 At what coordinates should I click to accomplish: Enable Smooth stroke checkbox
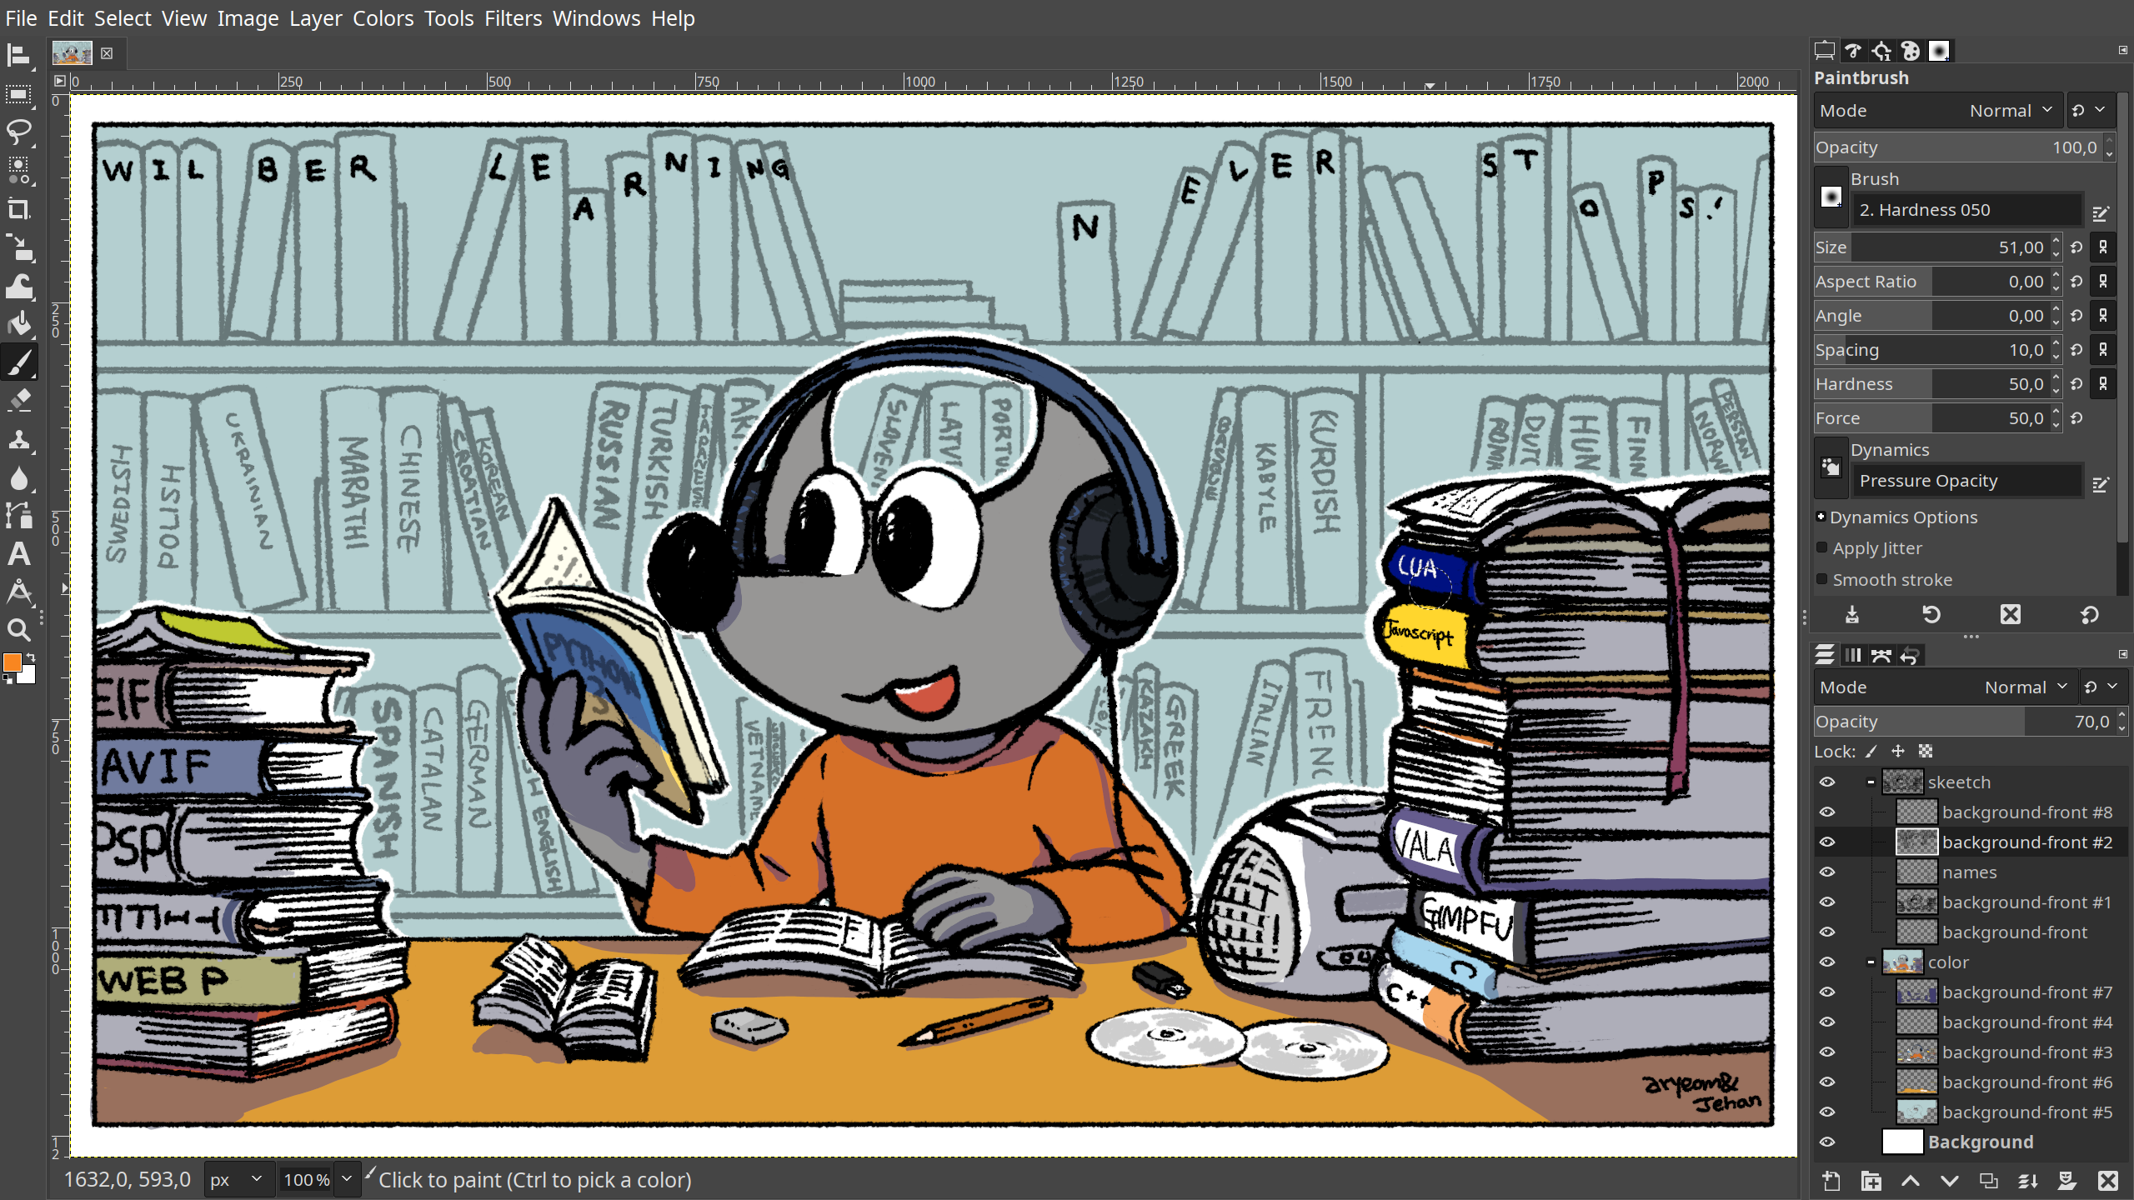click(x=1822, y=579)
